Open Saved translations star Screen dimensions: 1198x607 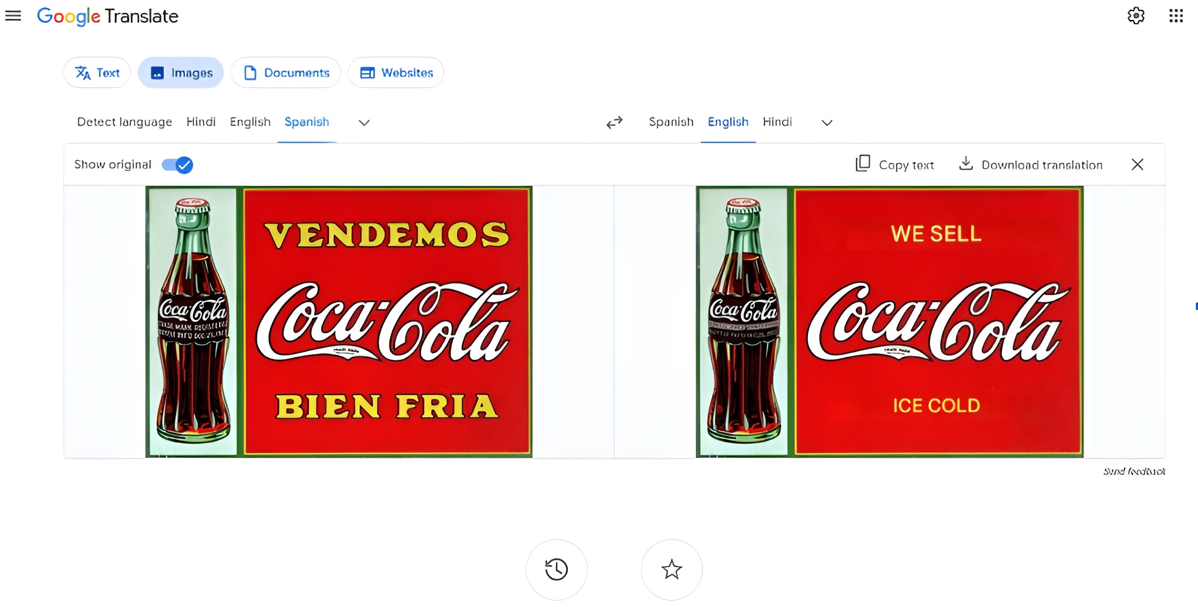(x=672, y=570)
